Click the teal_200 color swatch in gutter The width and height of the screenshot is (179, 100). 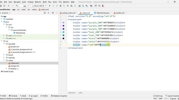(63, 32)
